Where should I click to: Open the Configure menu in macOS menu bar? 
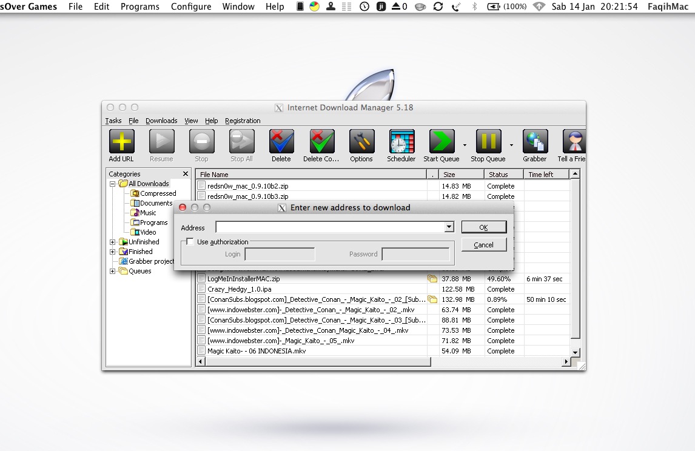coord(191,7)
